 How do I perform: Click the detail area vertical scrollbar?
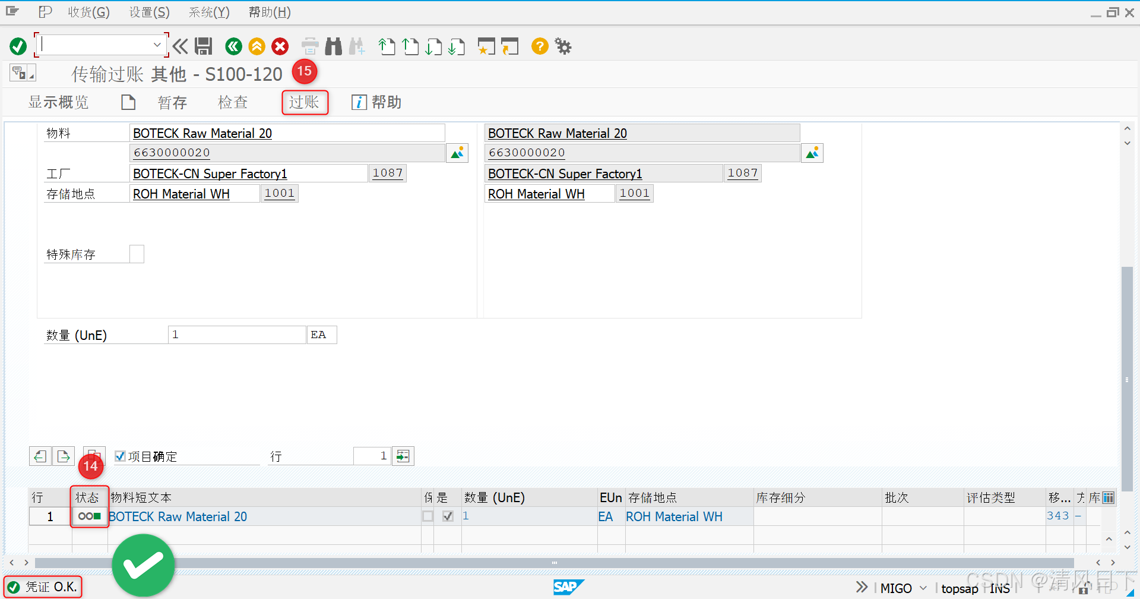click(1127, 379)
